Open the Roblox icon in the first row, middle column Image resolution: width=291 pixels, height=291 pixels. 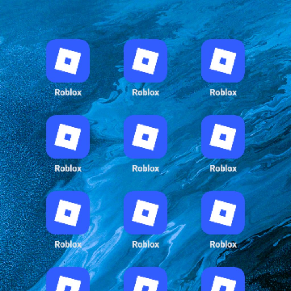pyautogui.click(x=145, y=61)
